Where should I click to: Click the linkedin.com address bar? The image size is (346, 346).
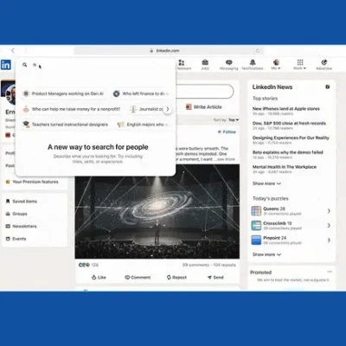point(169,51)
